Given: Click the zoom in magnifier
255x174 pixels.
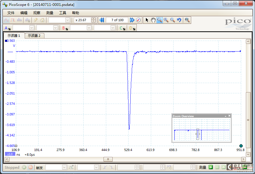Looking at the screenshot, I should (166, 20).
